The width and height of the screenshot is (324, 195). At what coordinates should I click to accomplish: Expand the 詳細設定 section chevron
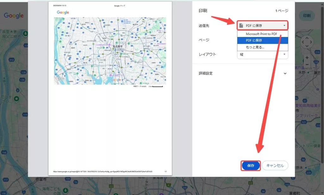pos(285,73)
